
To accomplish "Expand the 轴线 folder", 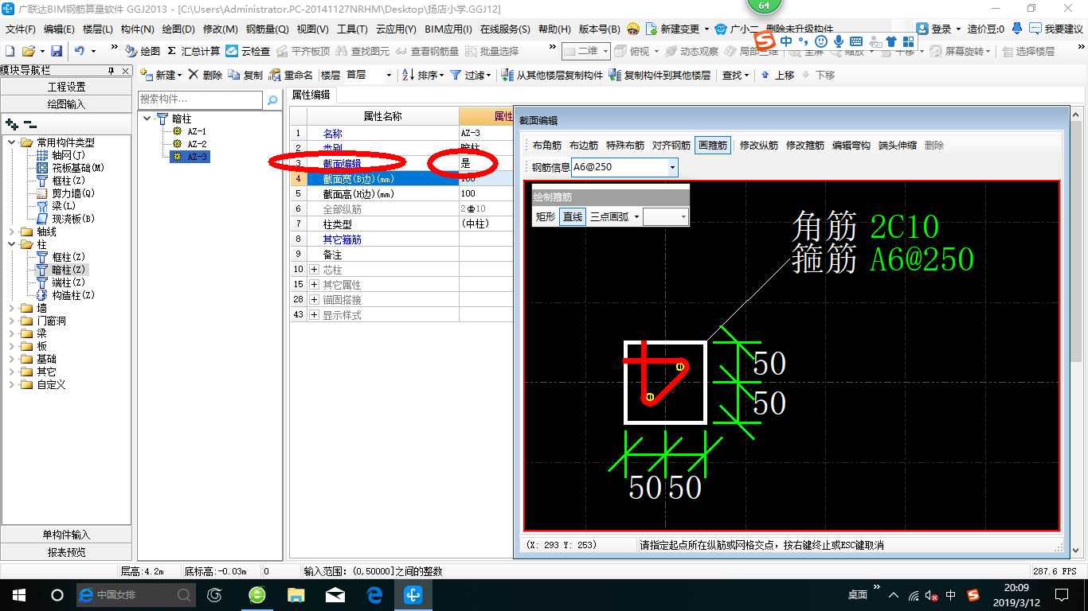I will click(11, 232).
